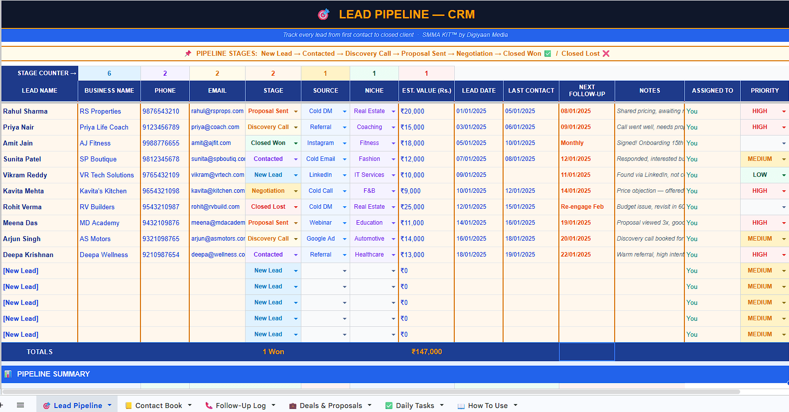The image size is (789, 412).
Task: Expand the Niche dropdown for Deepa Krishnan
Action: 394,255
